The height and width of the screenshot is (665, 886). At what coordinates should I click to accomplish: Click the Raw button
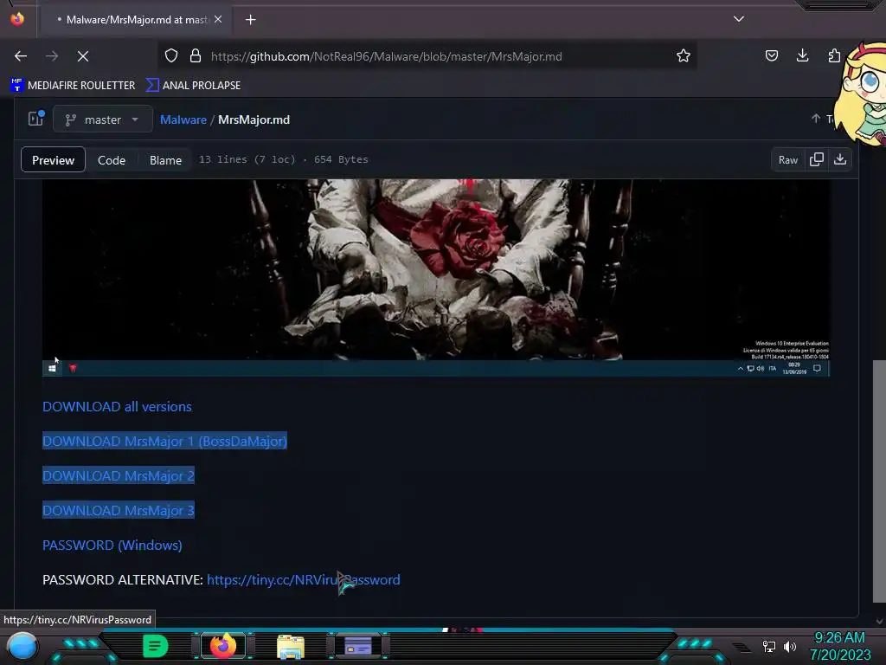click(787, 160)
